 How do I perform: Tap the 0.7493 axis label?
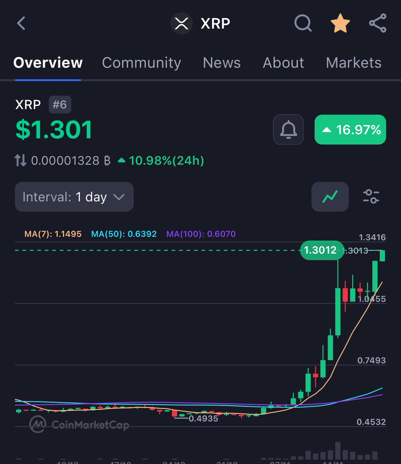(372, 360)
